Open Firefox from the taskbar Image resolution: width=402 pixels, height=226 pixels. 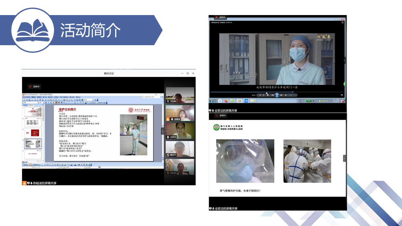point(226,101)
